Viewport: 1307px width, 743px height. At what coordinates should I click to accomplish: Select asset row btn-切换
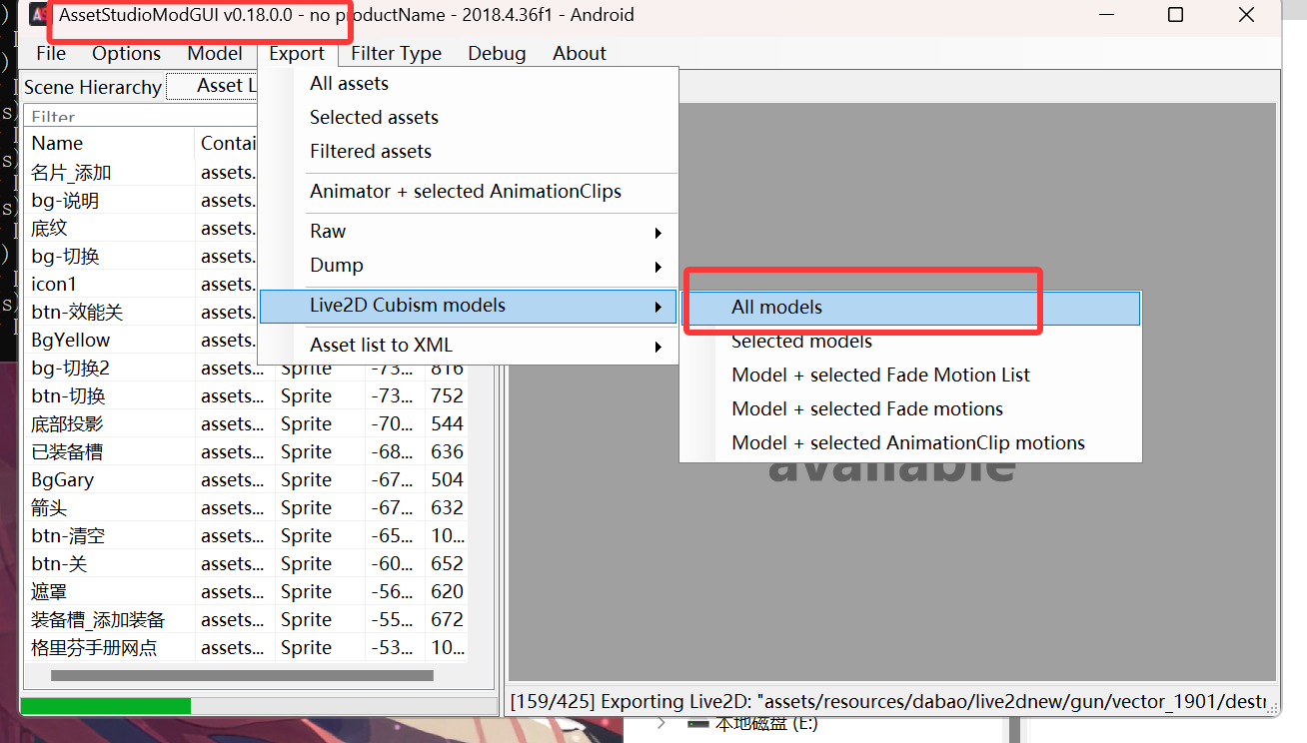tap(246, 396)
